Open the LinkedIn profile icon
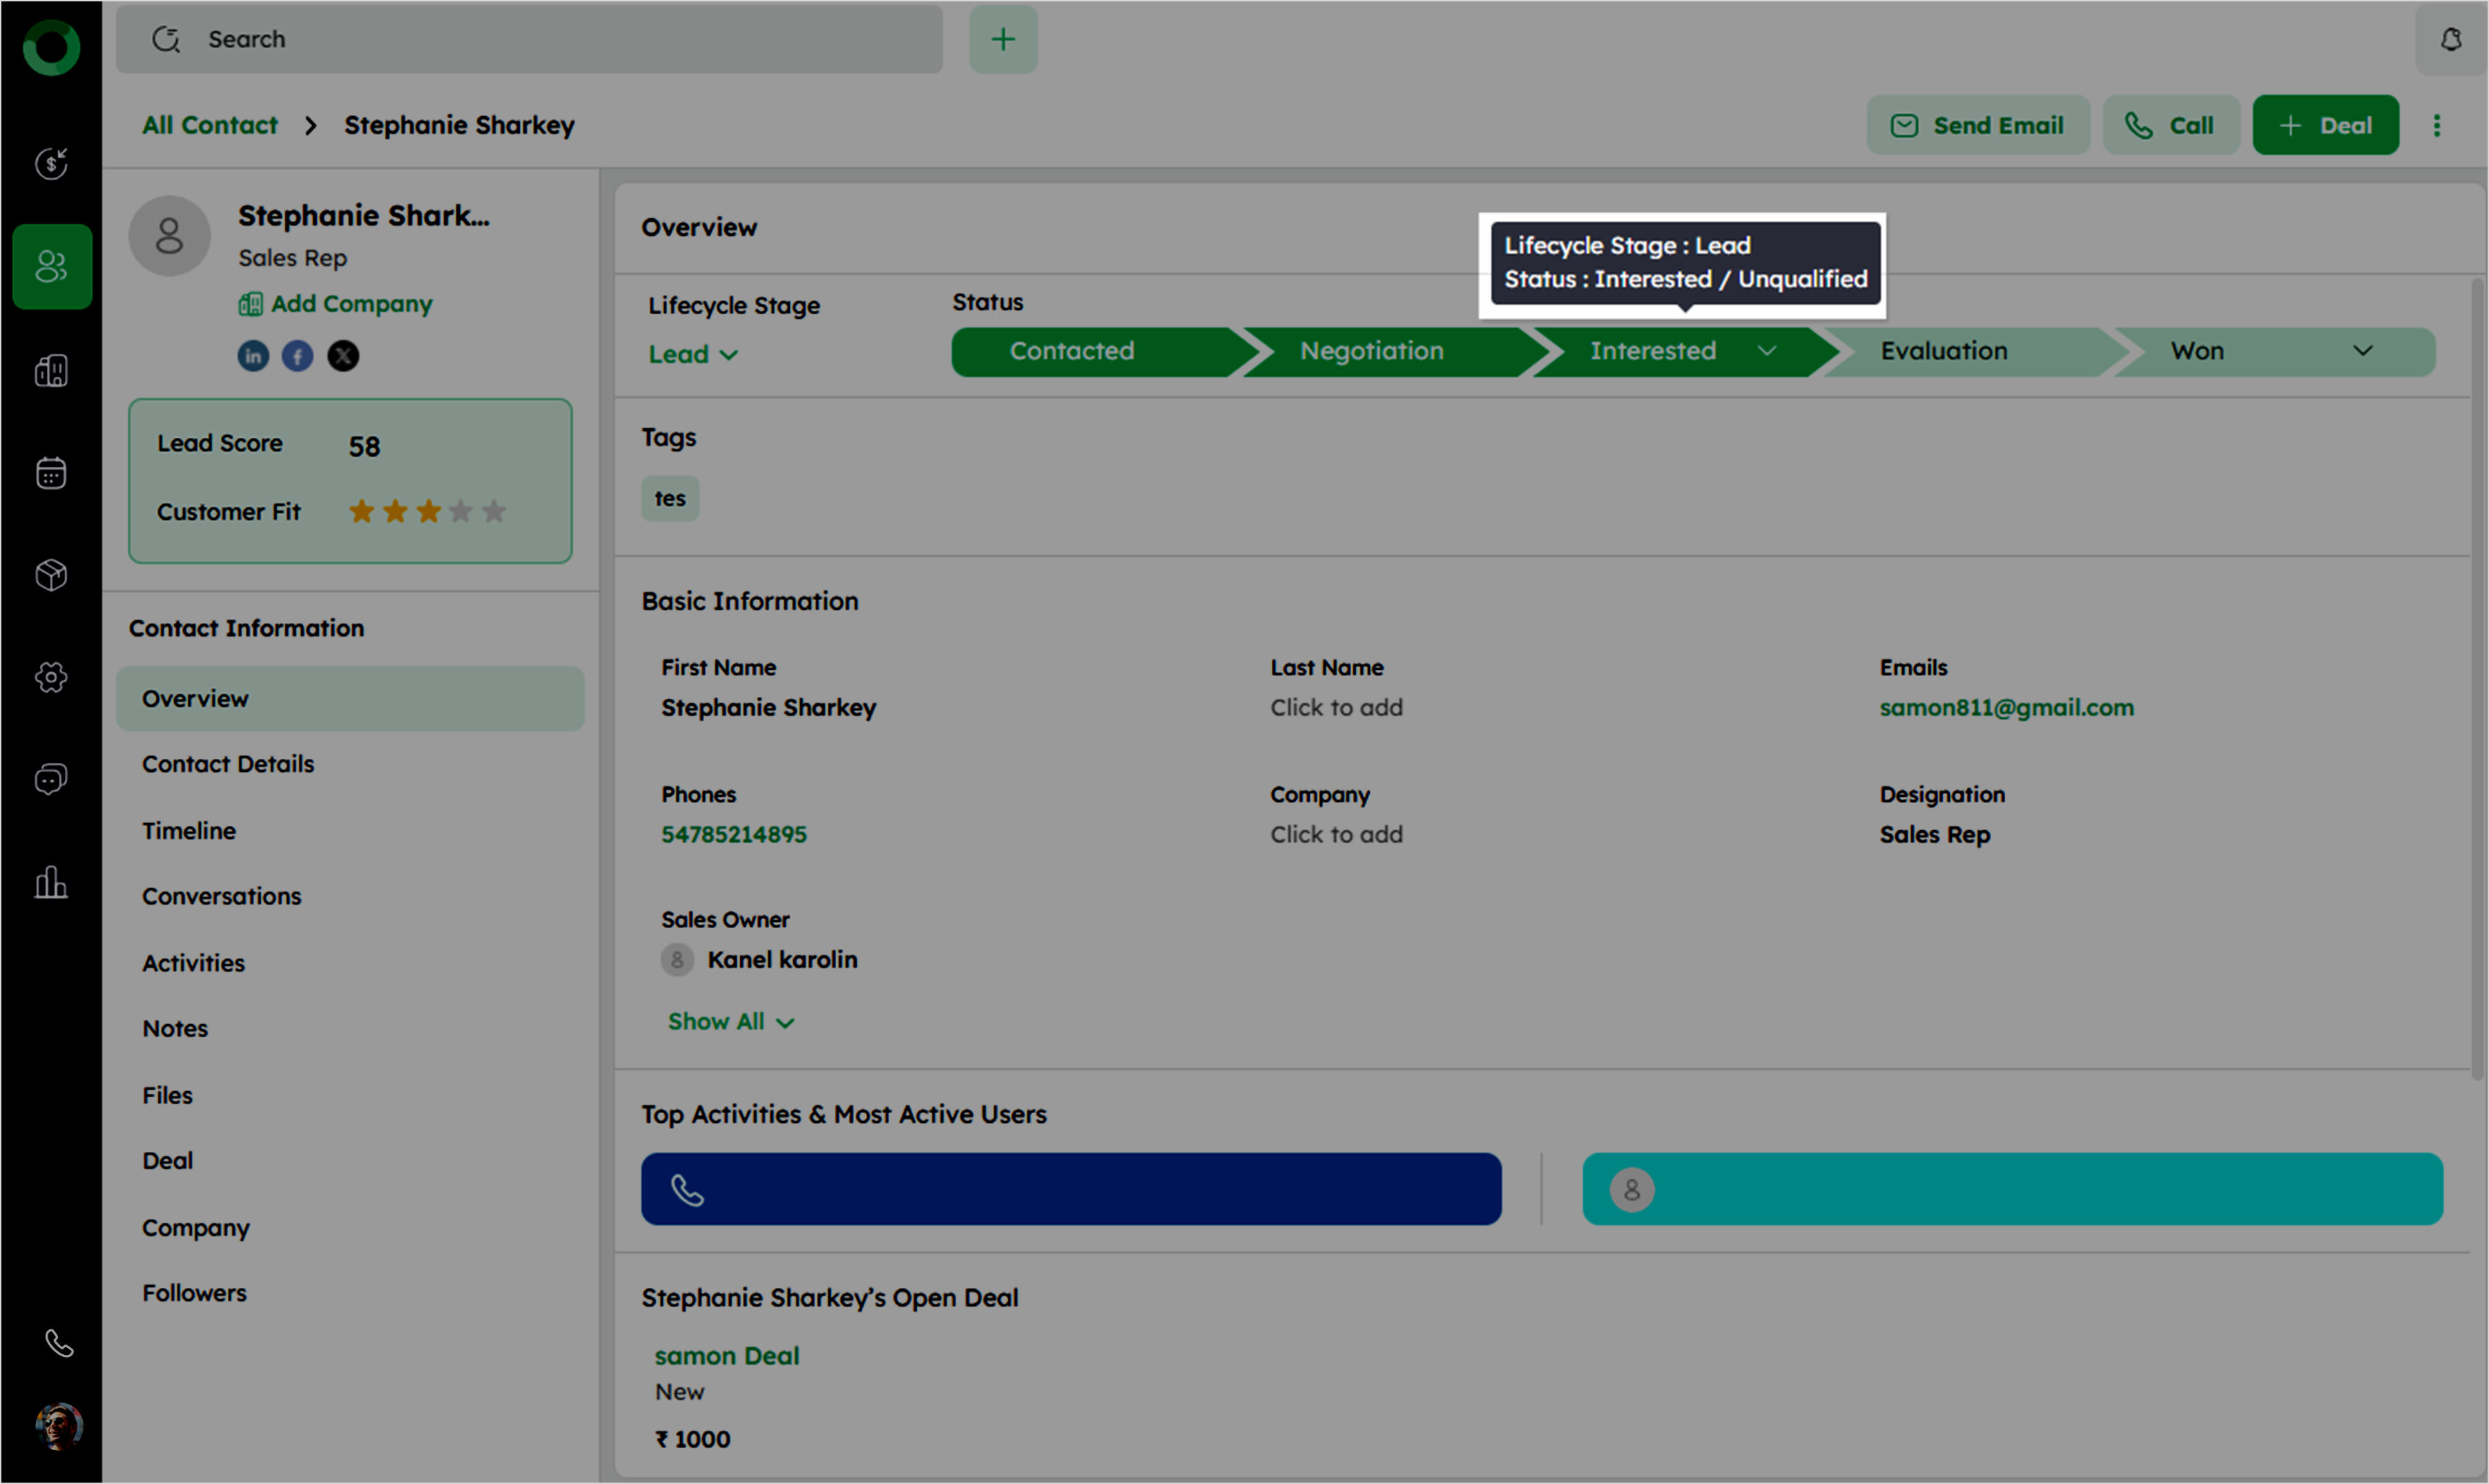The image size is (2489, 1484). (x=253, y=356)
